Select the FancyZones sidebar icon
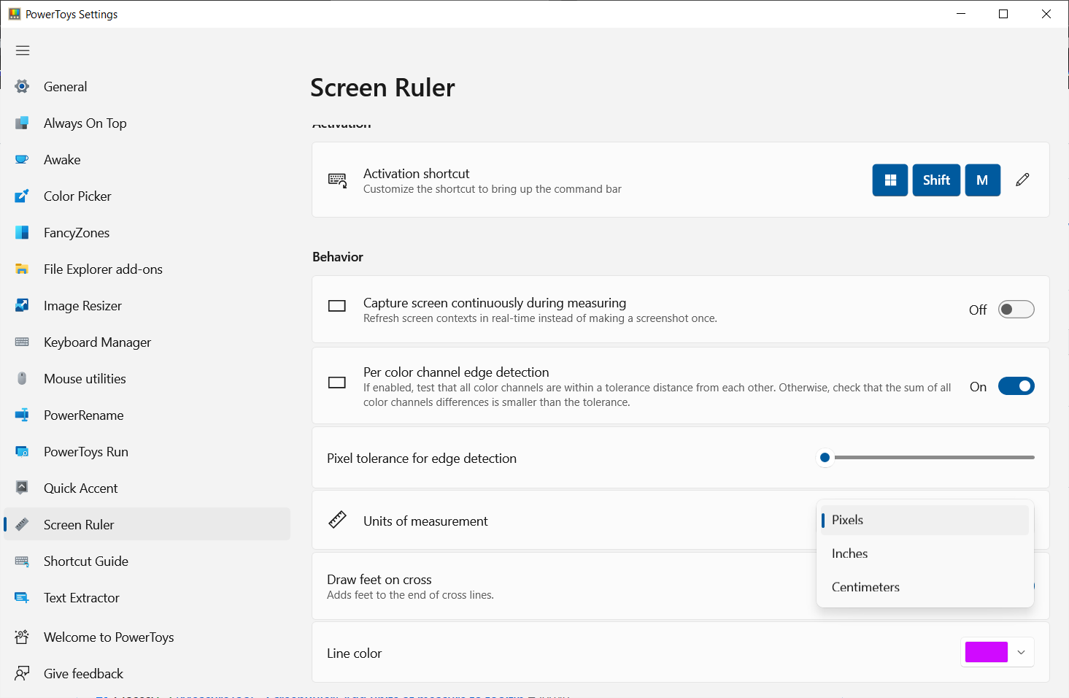This screenshot has height=698, width=1069. (22, 232)
